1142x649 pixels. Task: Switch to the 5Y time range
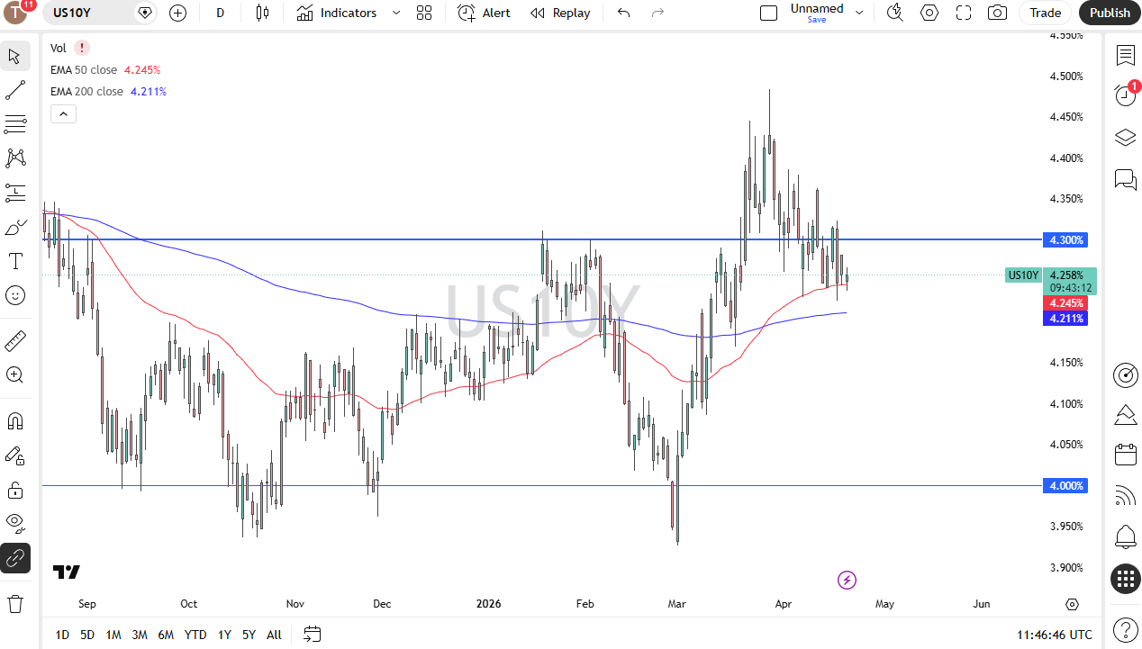tap(249, 635)
